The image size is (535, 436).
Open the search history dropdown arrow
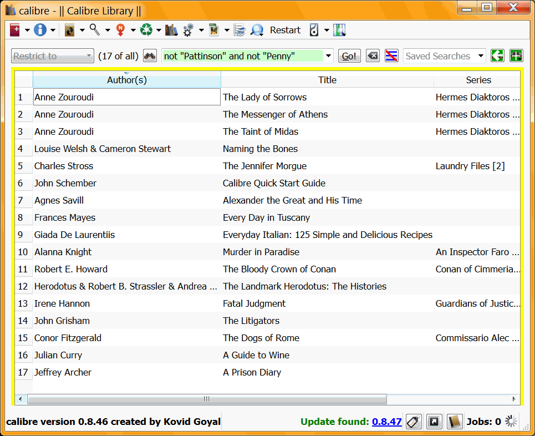coord(328,56)
